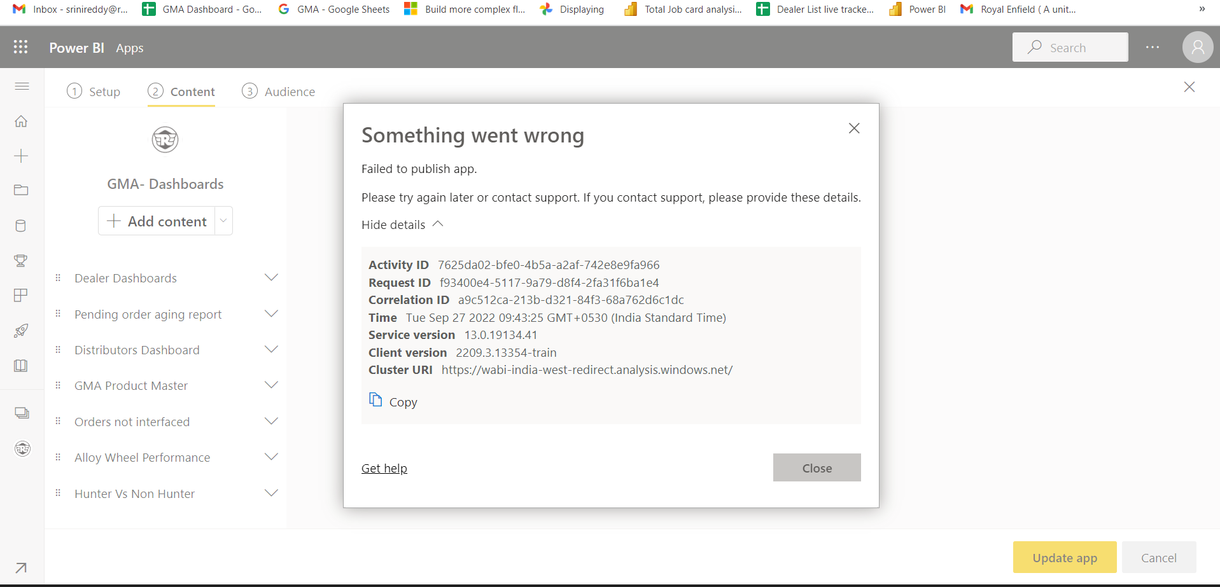Viewport: 1220px width, 587px height.
Task: Open Total Job card analysis bookmark
Action: [684, 9]
